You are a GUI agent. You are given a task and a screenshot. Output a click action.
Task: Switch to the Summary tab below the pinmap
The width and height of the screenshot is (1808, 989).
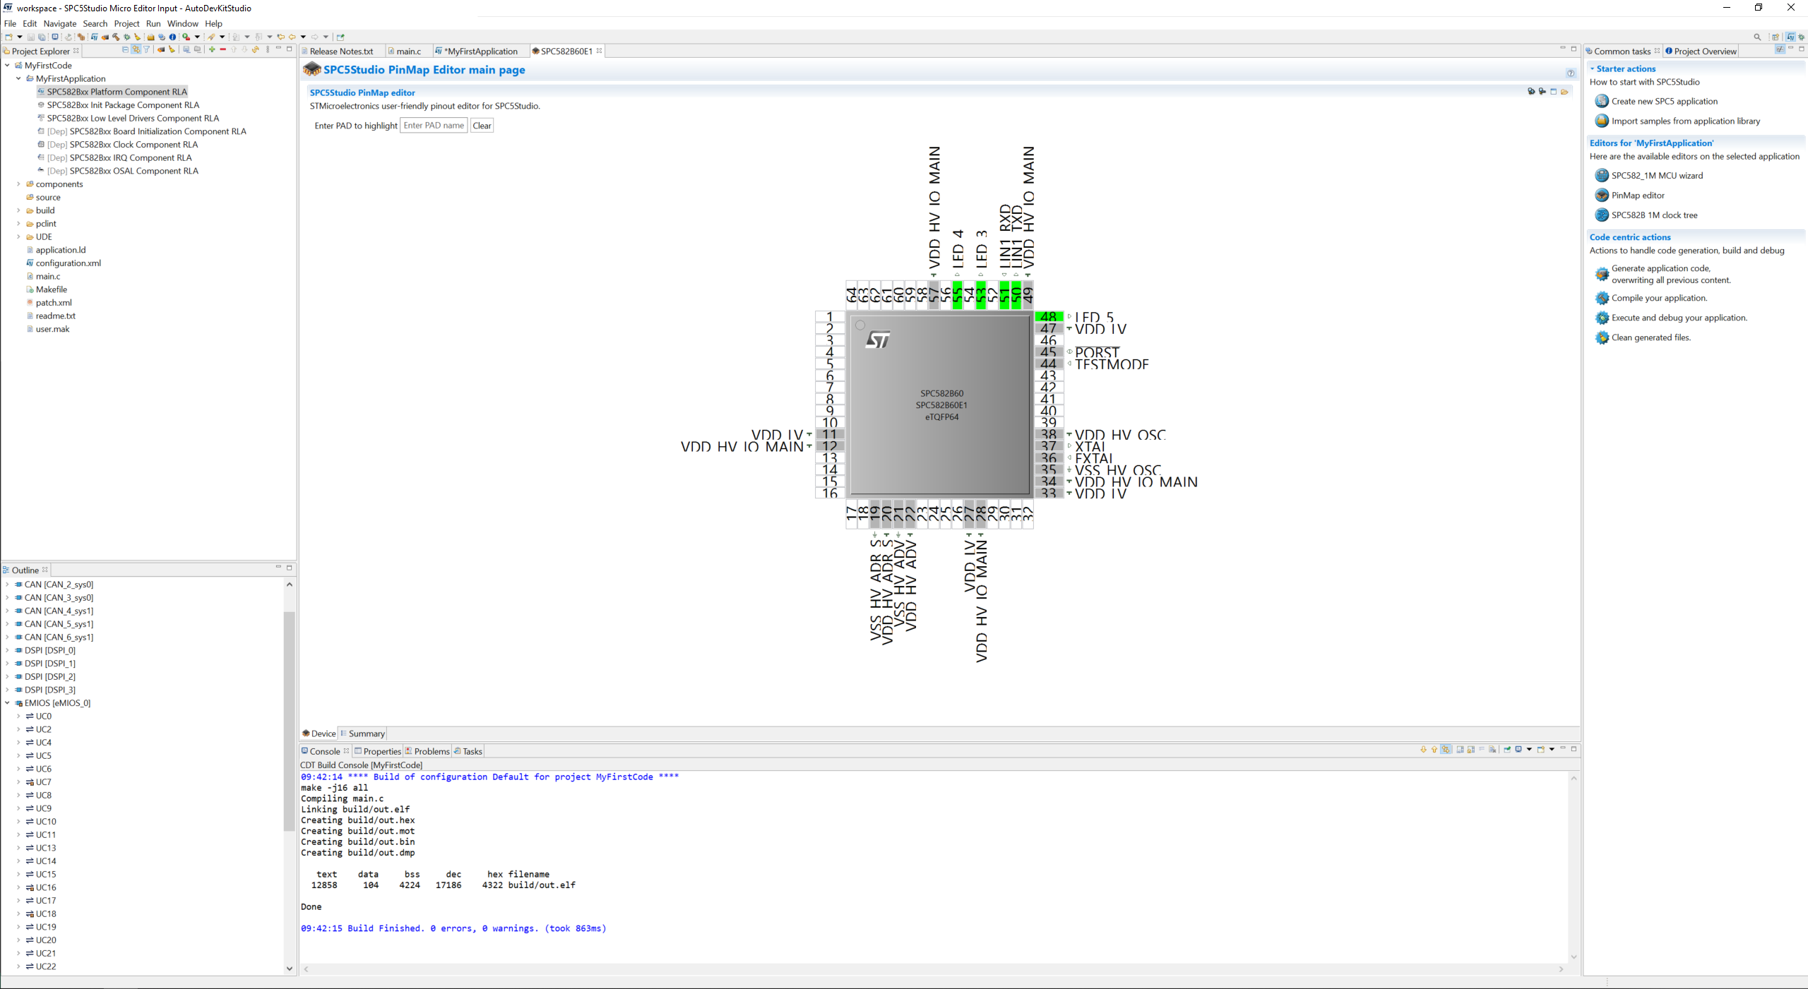pyautogui.click(x=362, y=733)
